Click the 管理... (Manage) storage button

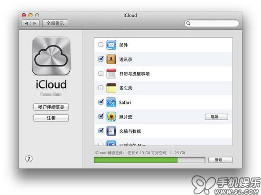[220, 160]
